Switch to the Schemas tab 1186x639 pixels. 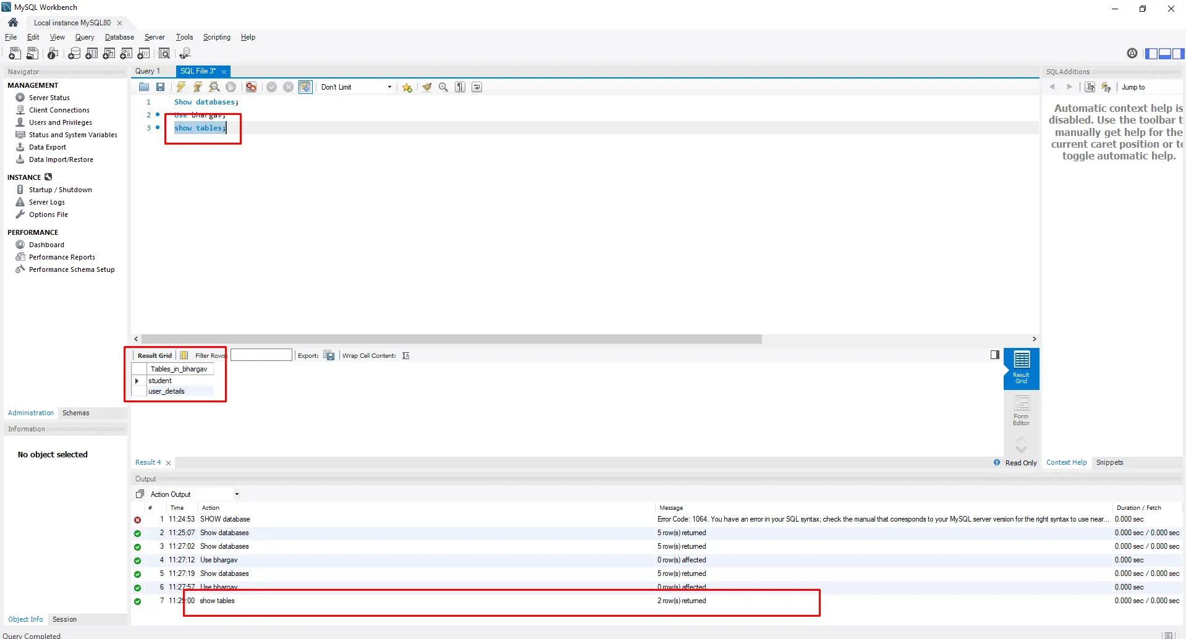click(x=75, y=413)
